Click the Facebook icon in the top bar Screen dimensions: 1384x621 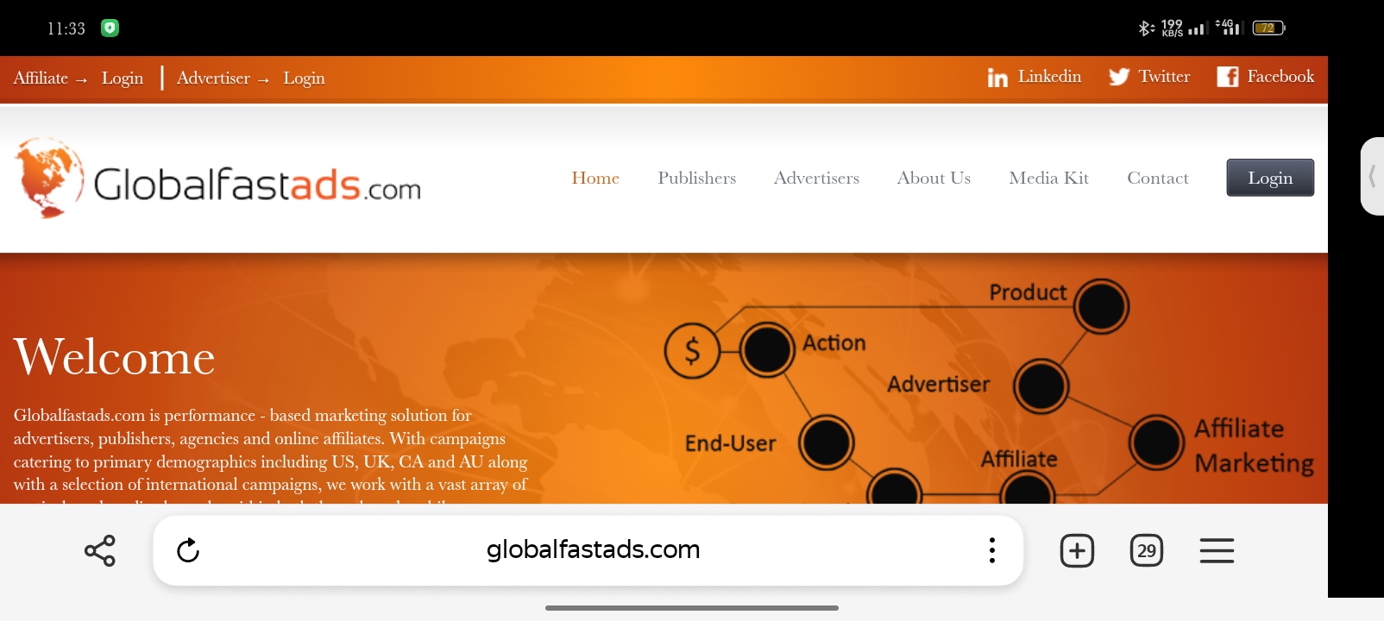[x=1228, y=77]
